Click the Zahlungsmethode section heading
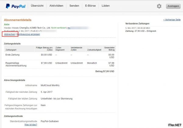The width and height of the screenshot is (183, 128). (13, 116)
